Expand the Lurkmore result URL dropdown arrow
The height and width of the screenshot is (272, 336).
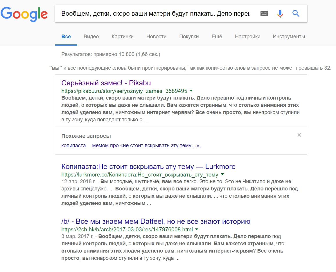[222, 174]
